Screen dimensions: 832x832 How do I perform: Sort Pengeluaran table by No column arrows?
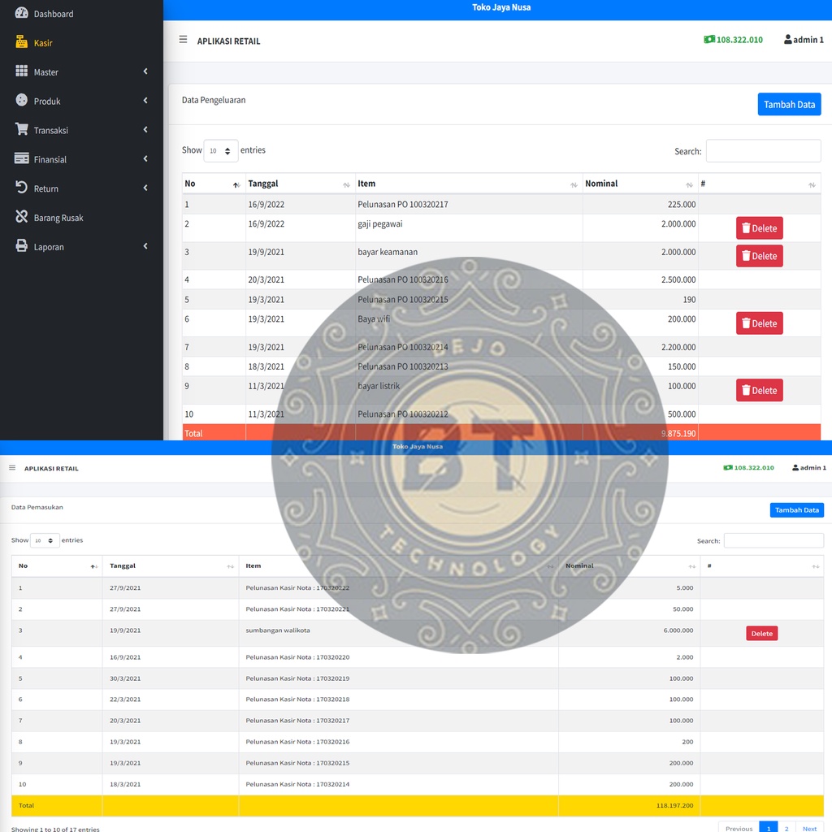pos(236,184)
